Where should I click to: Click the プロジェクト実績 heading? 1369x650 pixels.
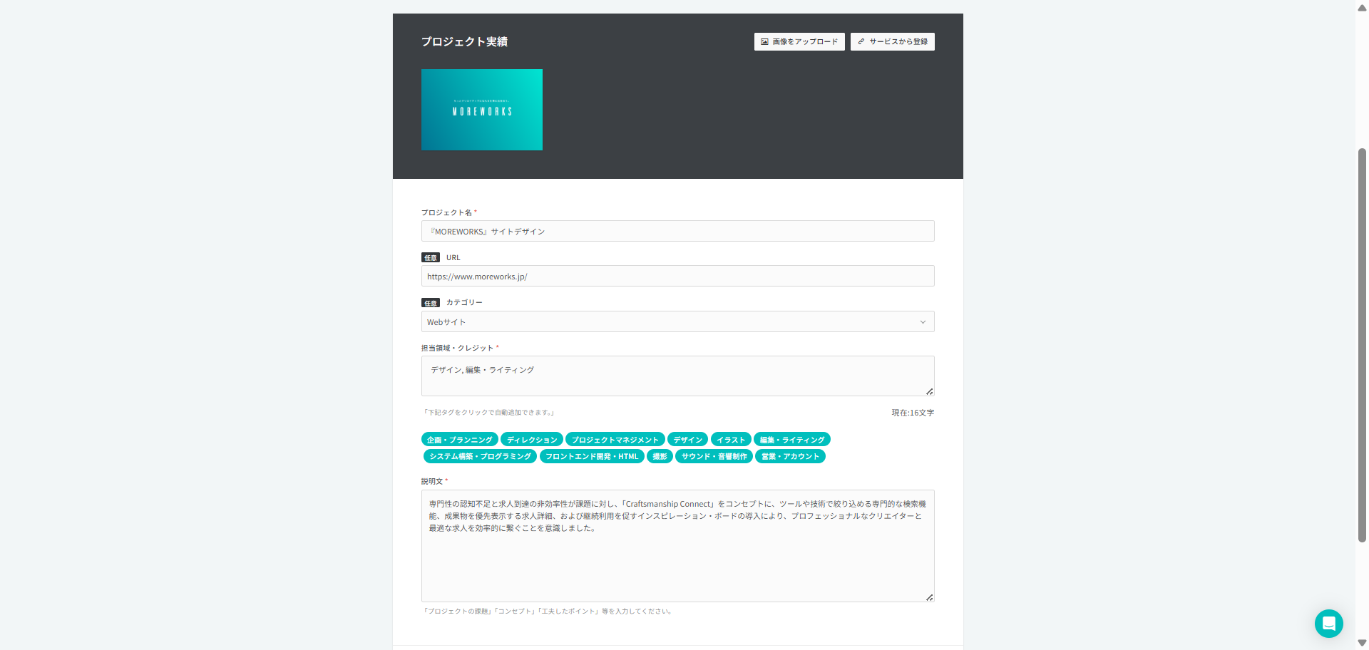pos(464,42)
